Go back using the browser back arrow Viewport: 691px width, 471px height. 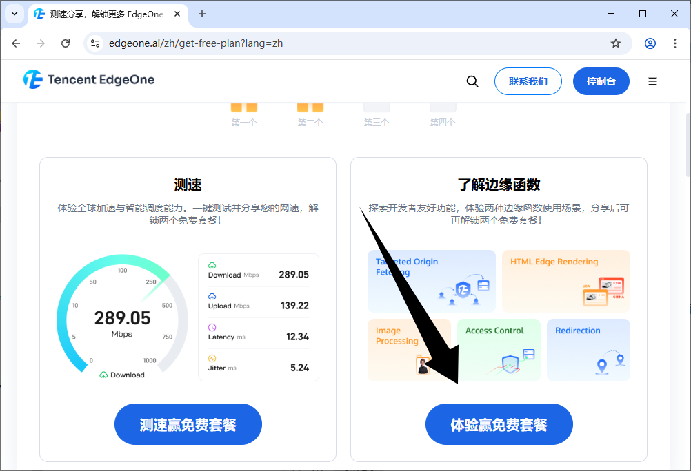(17, 43)
